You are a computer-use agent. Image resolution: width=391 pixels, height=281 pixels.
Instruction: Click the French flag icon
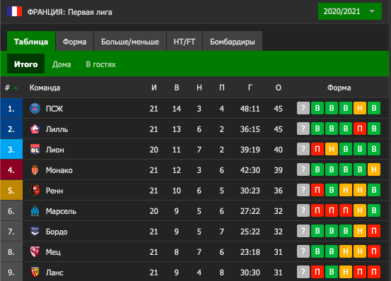[x=14, y=12]
